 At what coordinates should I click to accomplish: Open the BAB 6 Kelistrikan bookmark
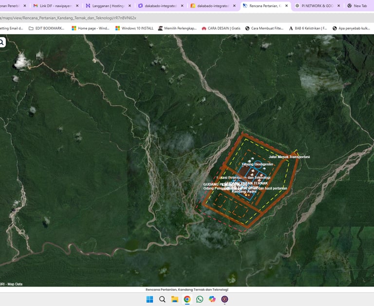pos(308,28)
